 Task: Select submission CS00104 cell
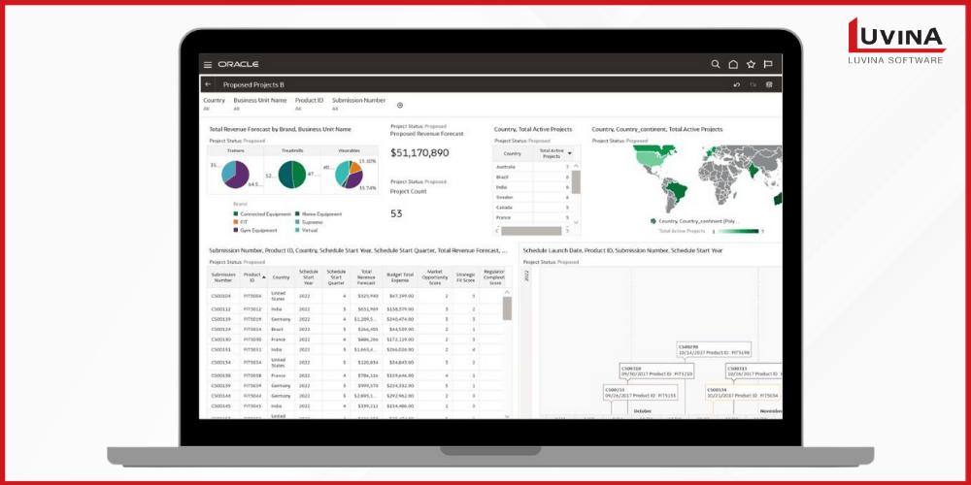221,296
